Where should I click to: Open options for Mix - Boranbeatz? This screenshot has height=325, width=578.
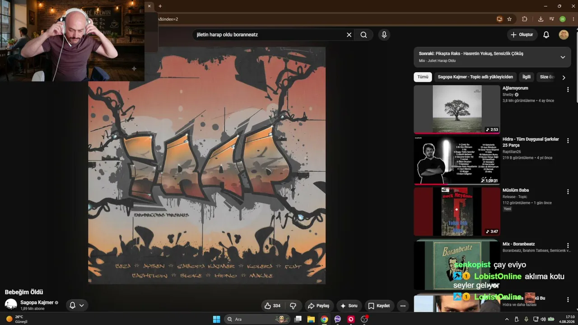568,246
